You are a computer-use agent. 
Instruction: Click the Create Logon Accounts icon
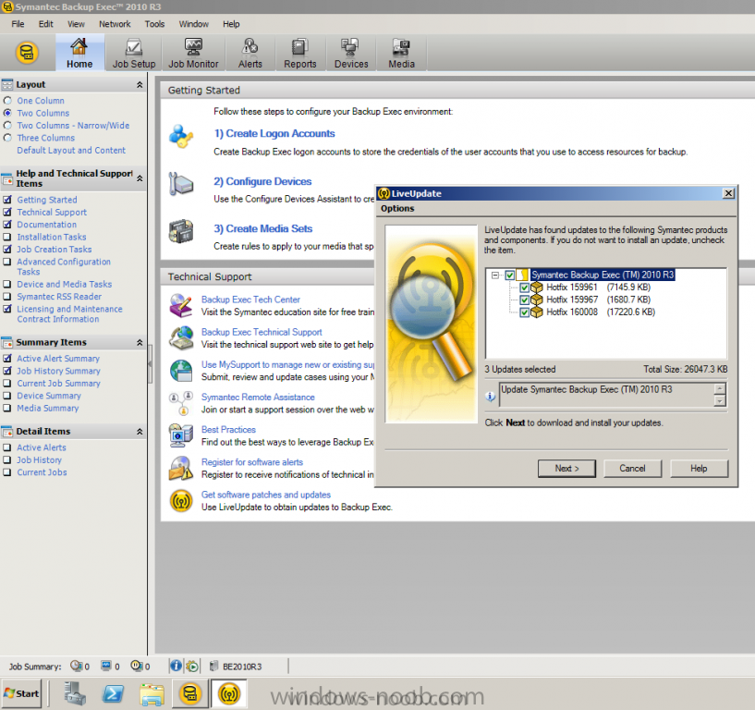pyautogui.click(x=181, y=136)
